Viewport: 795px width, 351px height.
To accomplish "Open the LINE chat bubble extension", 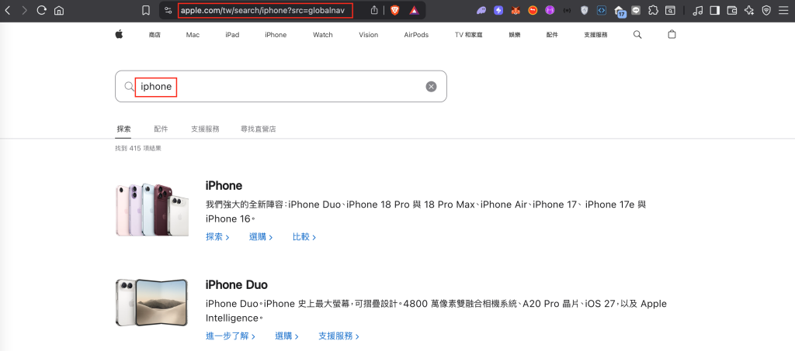I will [636, 10].
